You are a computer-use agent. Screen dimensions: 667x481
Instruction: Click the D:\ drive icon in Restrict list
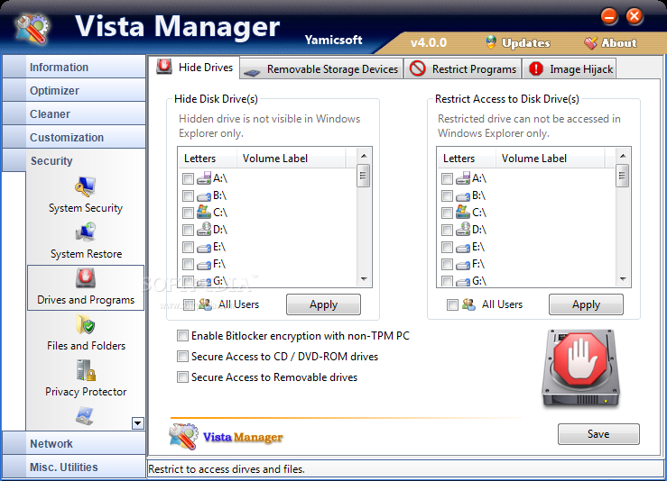463,230
